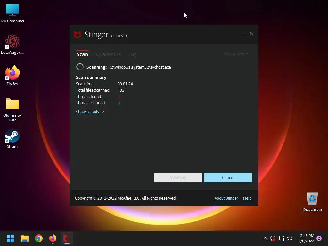328x246 pixels.
Task: Select the Old Firefox Data folder
Action: tap(12, 110)
